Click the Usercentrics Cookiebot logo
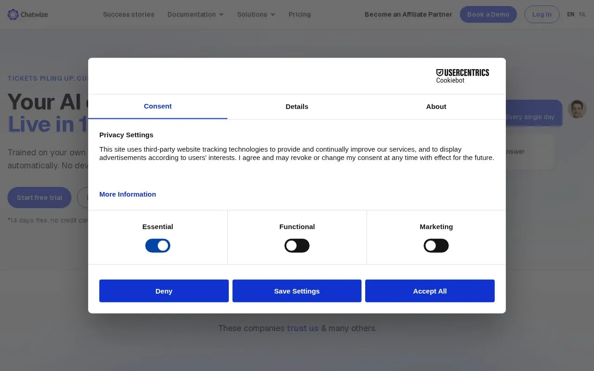The height and width of the screenshot is (371, 594). pos(463,76)
